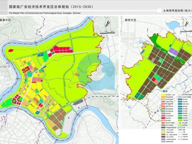The width and height of the screenshot is (192, 144).
Task: Select the 新桥片区 map label
Action: click(131, 20)
